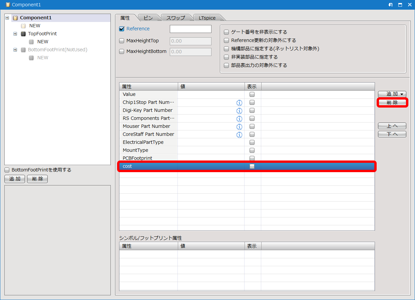
Task: Select the TopFootPrint chip icon in tree
Action: 23,34
